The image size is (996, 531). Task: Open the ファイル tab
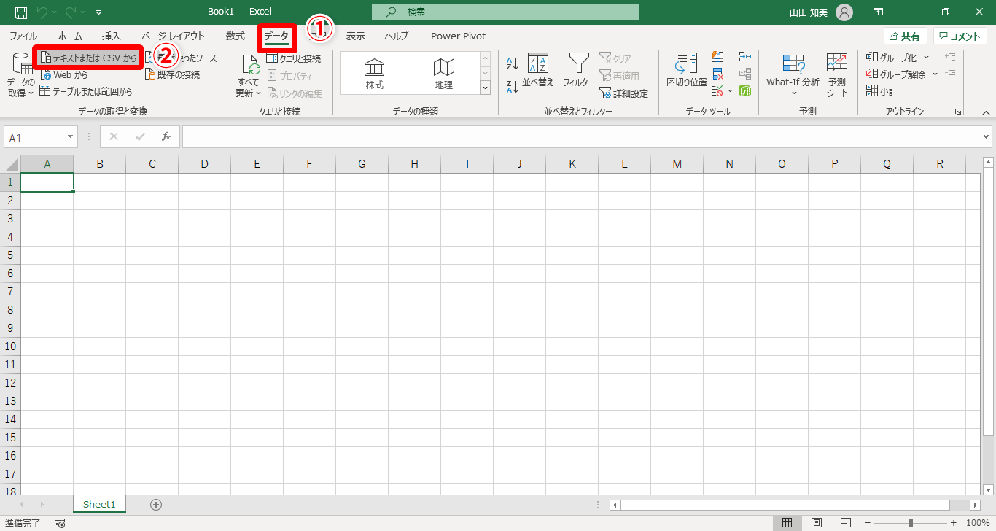click(23, 36)
